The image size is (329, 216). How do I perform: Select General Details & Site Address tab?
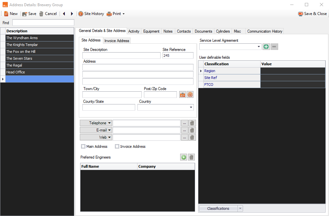tap(102, 31)
